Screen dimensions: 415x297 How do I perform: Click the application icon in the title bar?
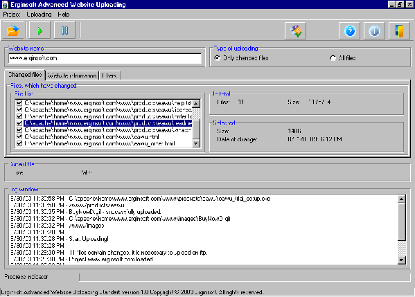pos(5,5)
